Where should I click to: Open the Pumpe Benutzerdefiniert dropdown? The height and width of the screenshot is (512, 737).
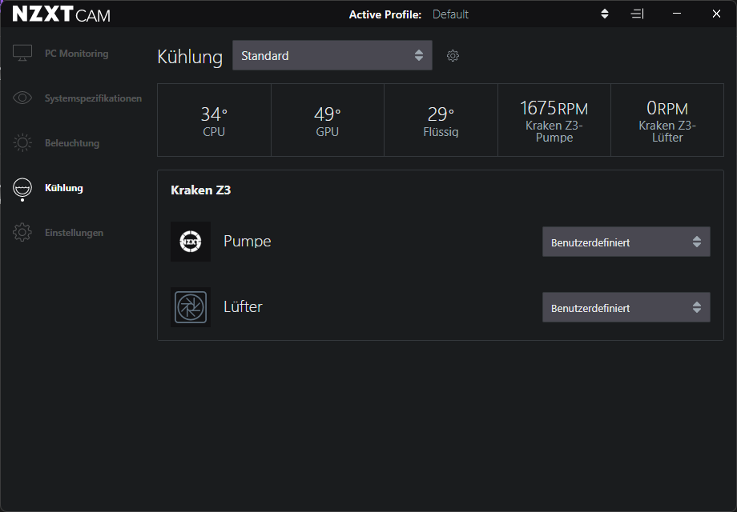626,242
